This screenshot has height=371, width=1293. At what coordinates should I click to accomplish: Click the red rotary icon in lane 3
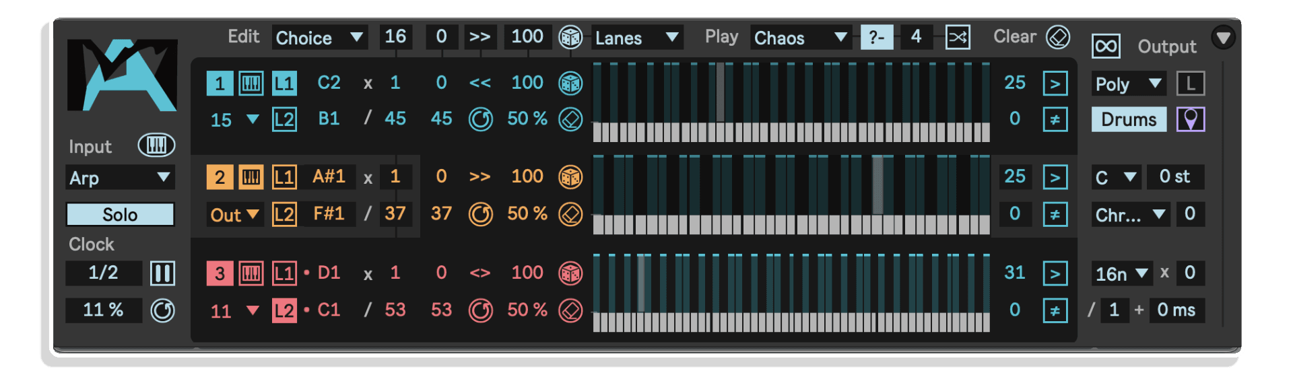click(x=481, y=310)
